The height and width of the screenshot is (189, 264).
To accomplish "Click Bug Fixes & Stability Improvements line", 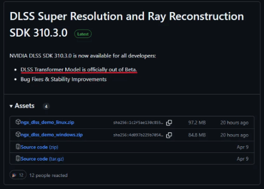I will pos(63,79).
